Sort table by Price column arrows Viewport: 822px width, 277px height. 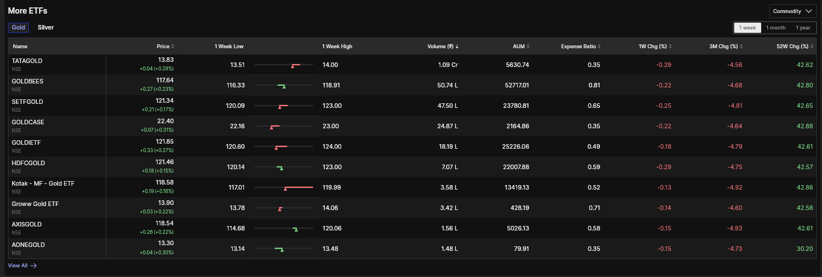(x=173, y=47)
